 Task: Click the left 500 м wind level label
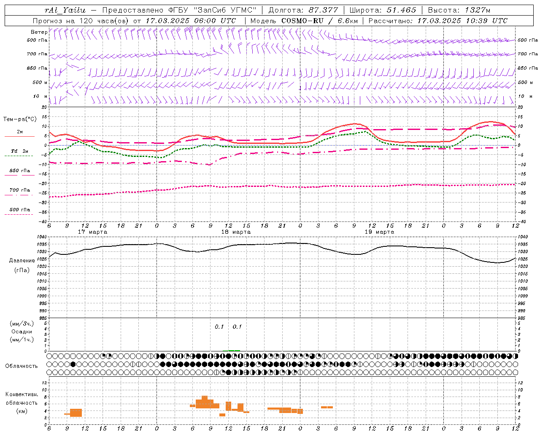point(40,82)
